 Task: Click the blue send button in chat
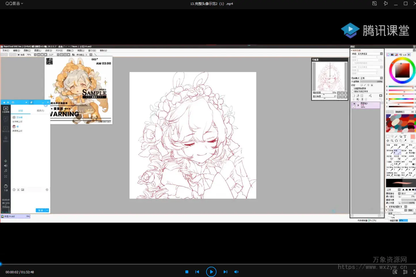click(x=41, y=210)
